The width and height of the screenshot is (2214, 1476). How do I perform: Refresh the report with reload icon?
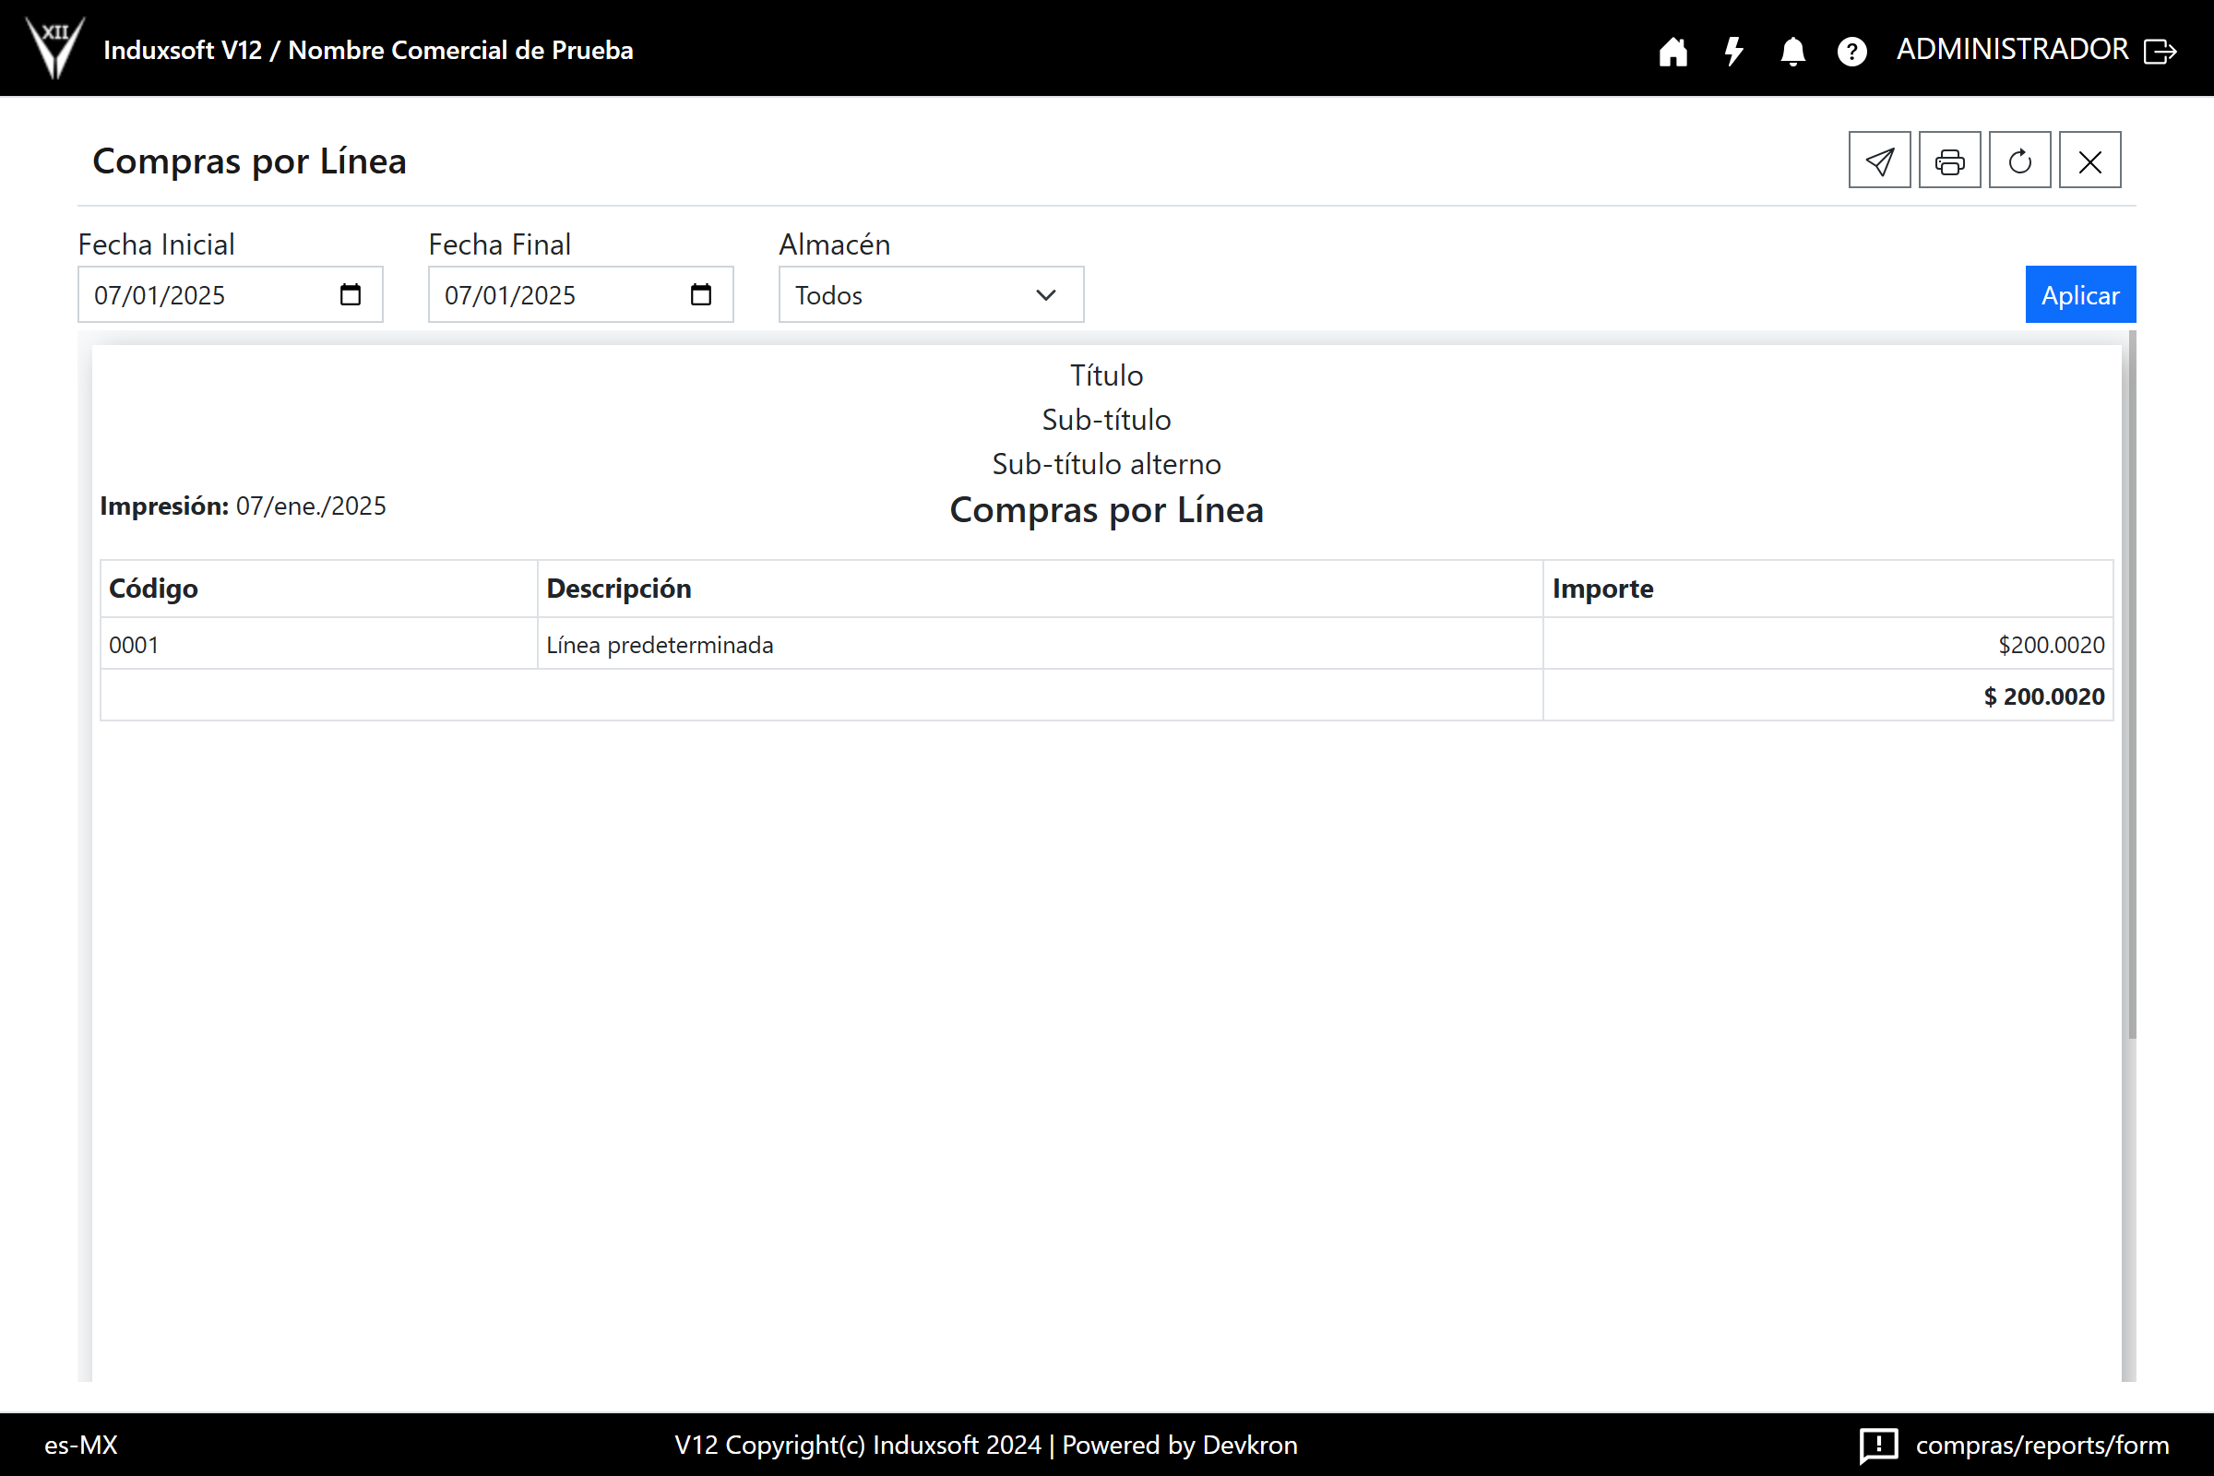point(2019,161)
